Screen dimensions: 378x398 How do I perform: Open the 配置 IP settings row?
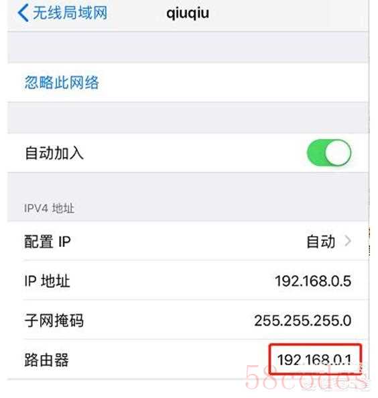tap(188, 241)
